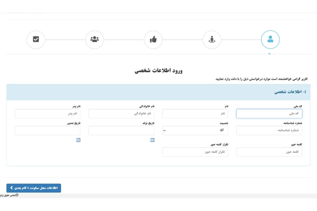Click the ID number (شماره شناسنامه) field
The image size is (317, 211).
[x=269, y=130]
